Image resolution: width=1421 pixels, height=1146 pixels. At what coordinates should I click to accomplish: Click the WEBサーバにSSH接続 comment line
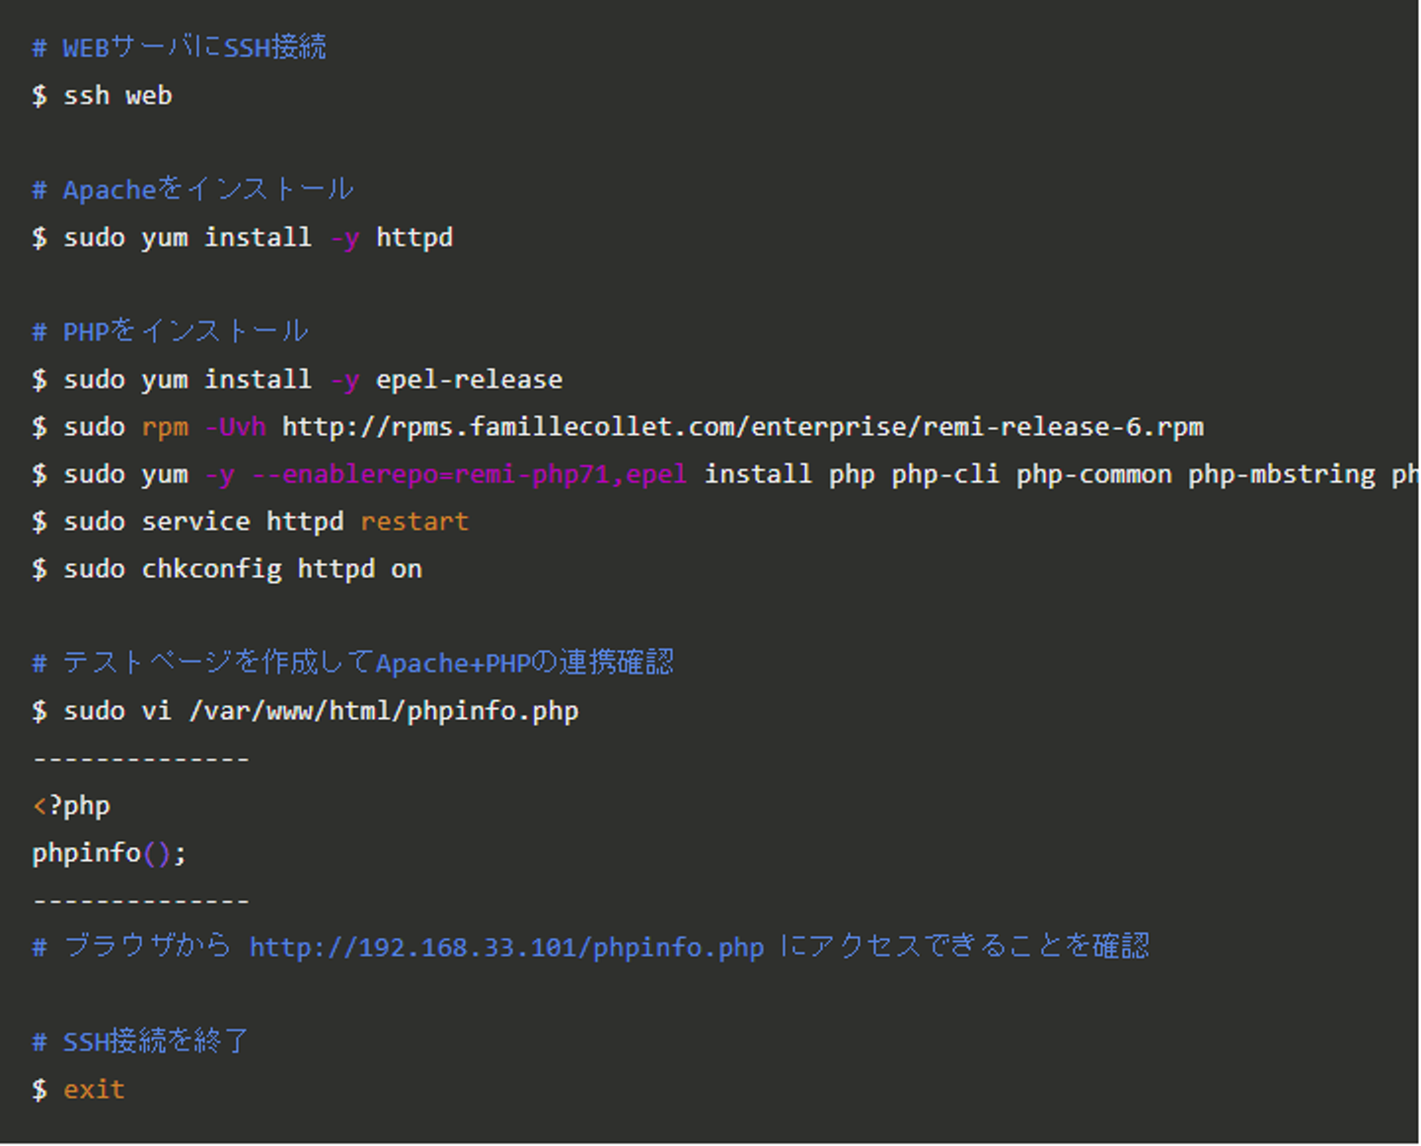coord(193,47)
